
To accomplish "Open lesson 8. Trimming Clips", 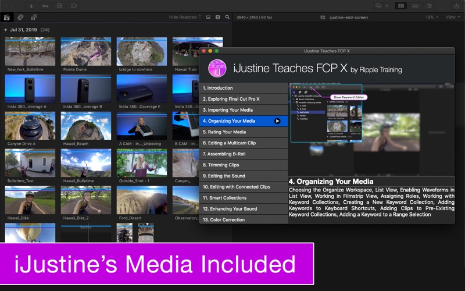I will pyautogui.click(x=244, y=165).
